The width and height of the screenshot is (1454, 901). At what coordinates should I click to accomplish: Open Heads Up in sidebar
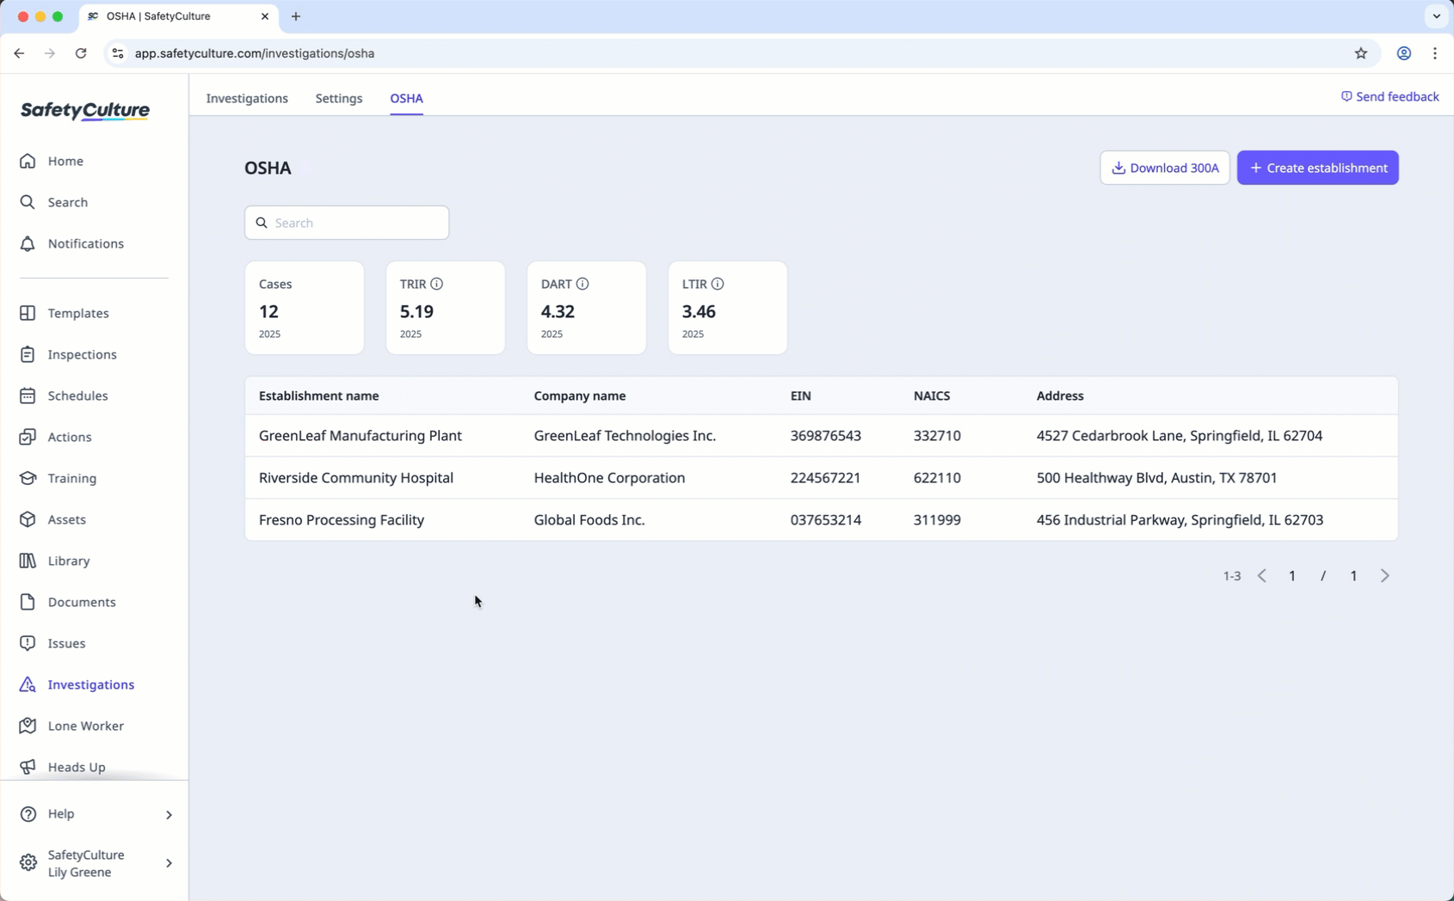tap(62, 767)
